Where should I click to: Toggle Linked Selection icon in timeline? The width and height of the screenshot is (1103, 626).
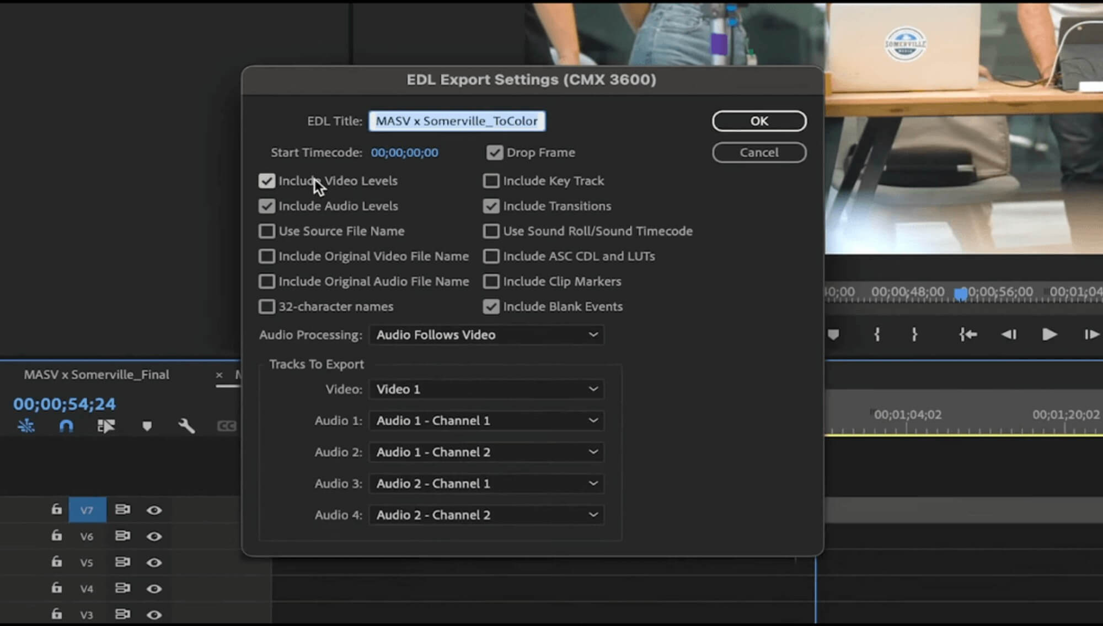(106, 426)
